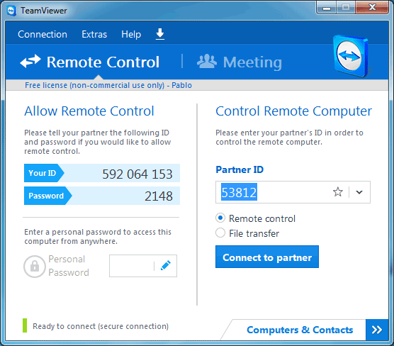Open the Extras menu
The width and height of the screenshot is (394, 346).
click(x=94, y=34)
